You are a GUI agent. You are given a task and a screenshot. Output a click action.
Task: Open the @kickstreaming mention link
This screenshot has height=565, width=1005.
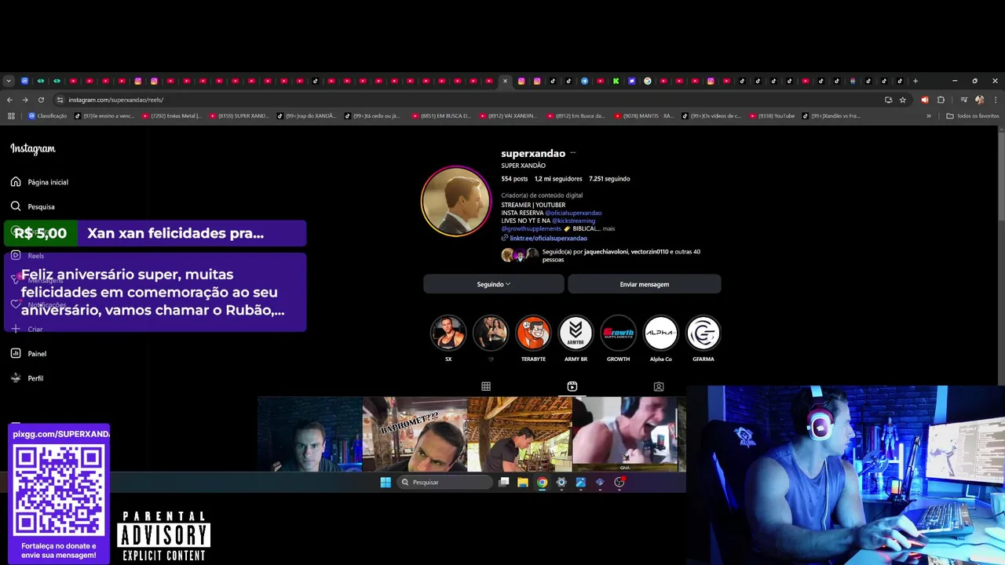click(573, 221)
